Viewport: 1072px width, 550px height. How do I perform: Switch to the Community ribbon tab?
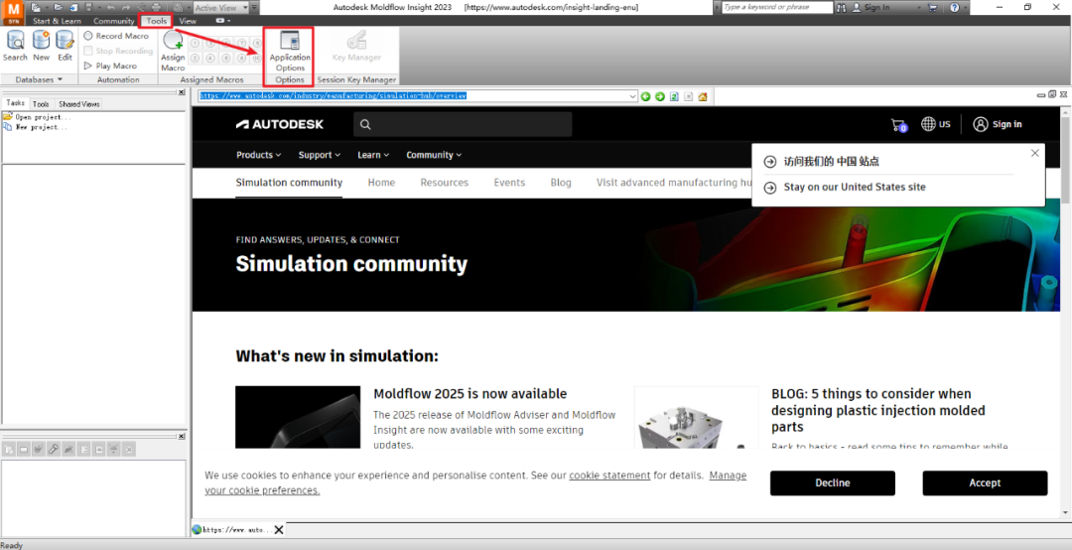[113, 21]
